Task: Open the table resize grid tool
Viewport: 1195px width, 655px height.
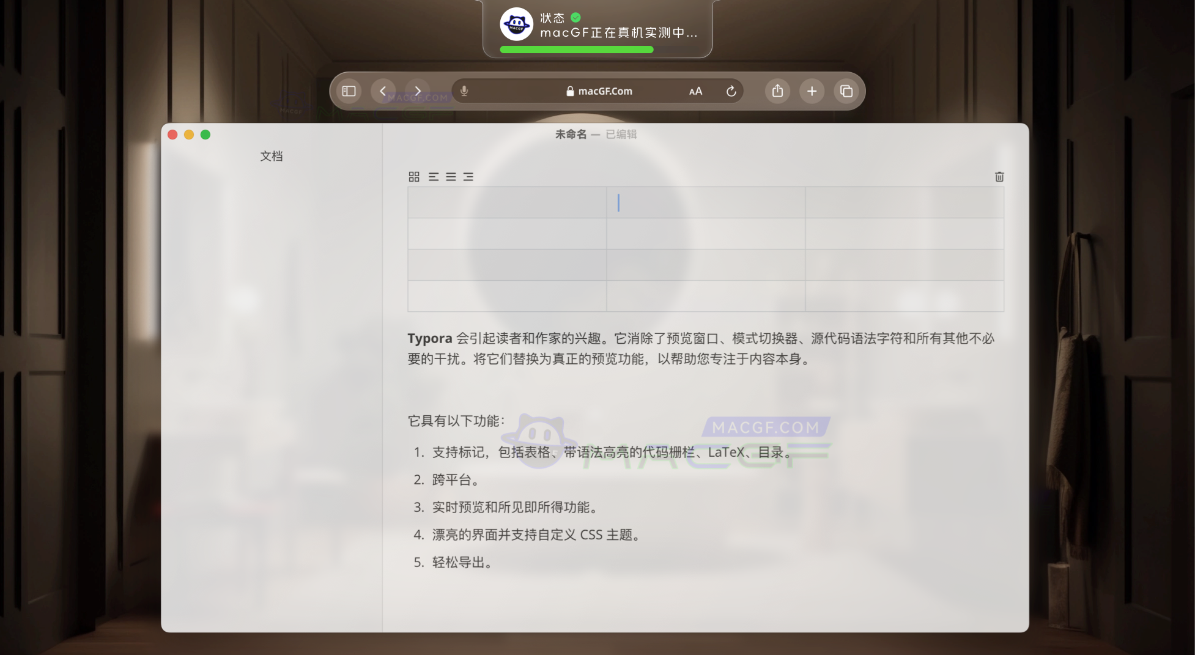Action: 413,177
